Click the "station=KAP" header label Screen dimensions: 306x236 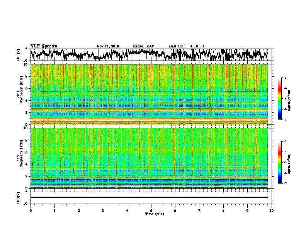(x=143, y=46)
